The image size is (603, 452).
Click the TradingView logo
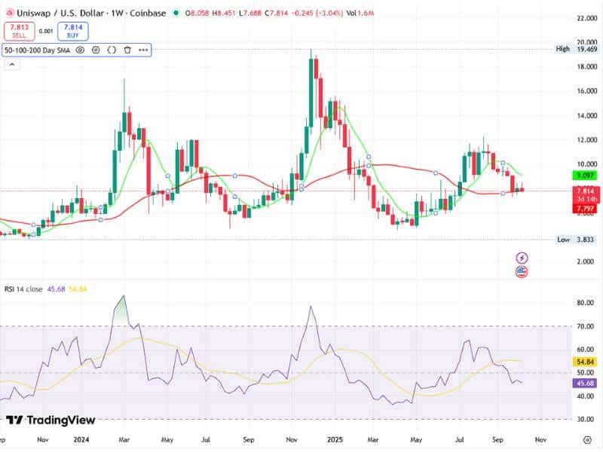tap(51, 420)
